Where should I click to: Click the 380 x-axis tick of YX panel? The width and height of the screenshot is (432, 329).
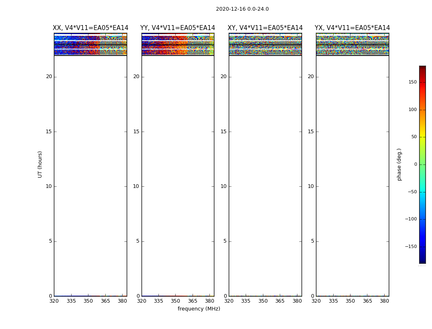click(x=384, y=301)
